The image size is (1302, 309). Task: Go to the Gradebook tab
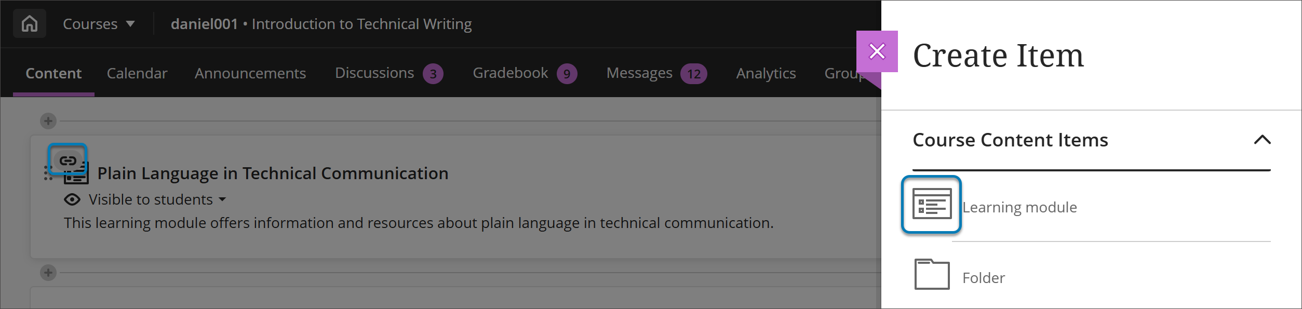pyautogui.click(x=510, y=73)
